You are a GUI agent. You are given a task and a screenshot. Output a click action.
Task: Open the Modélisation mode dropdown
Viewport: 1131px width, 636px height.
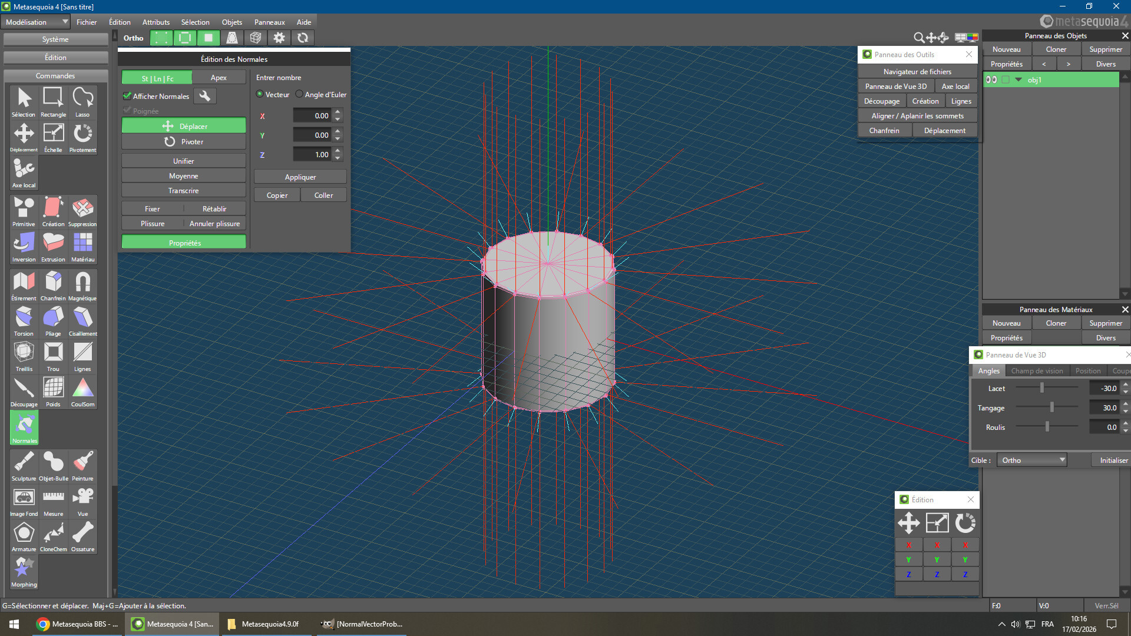(x=37, y=22)
